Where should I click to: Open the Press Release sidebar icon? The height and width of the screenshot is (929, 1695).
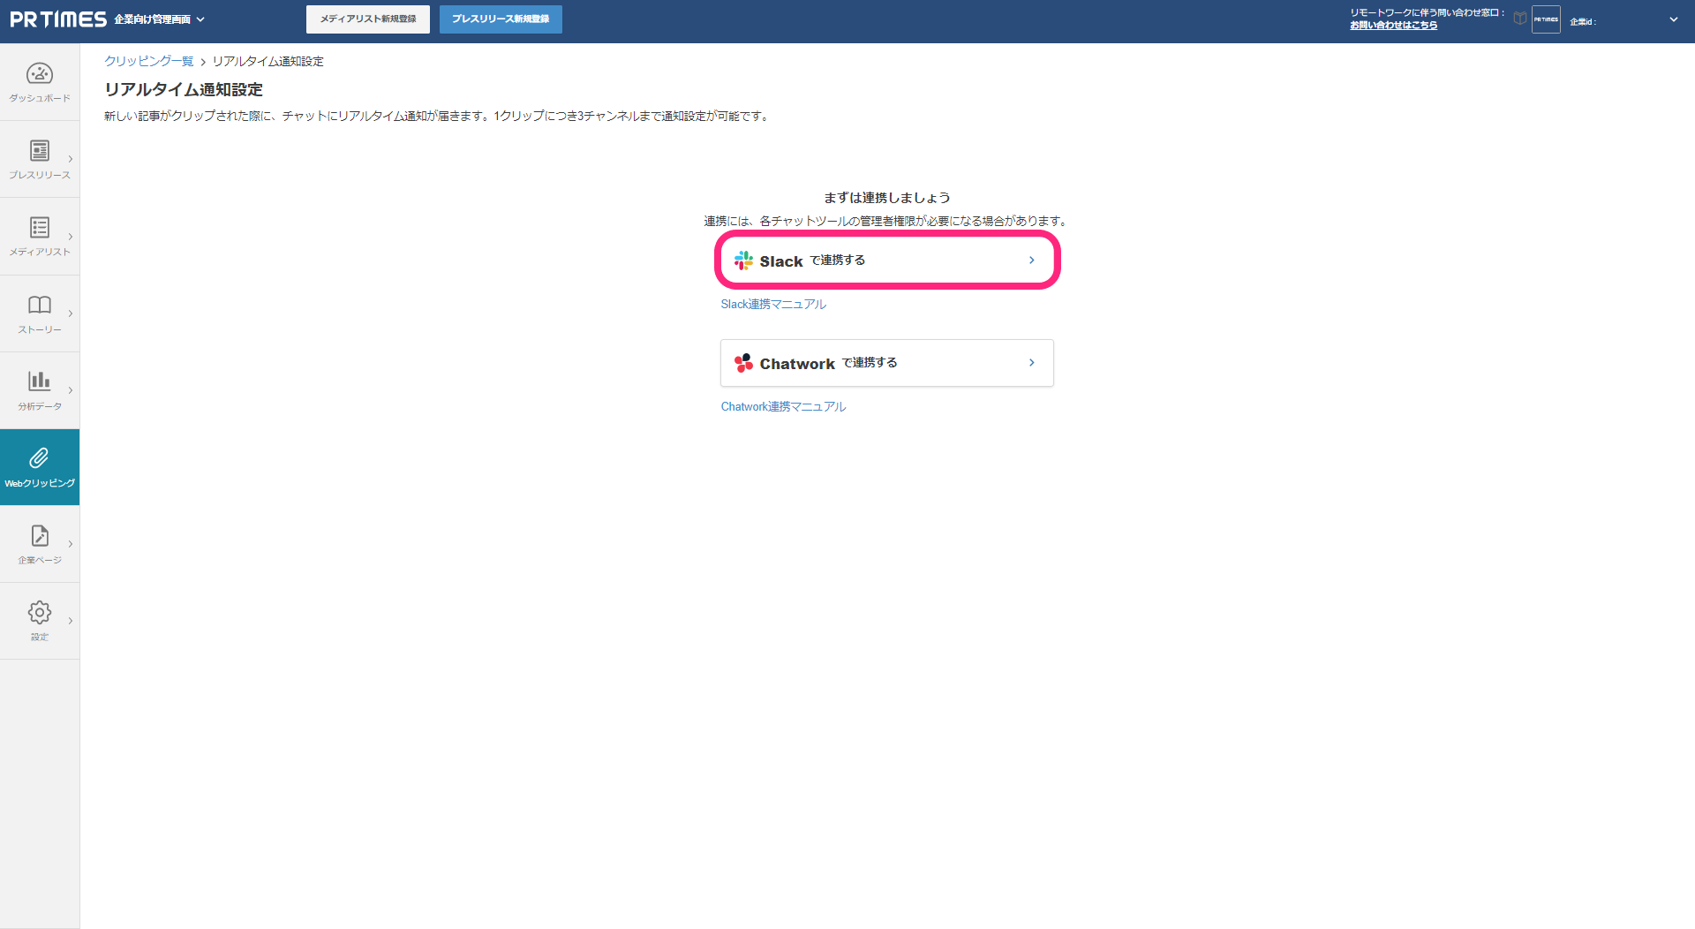click(40, 151)
